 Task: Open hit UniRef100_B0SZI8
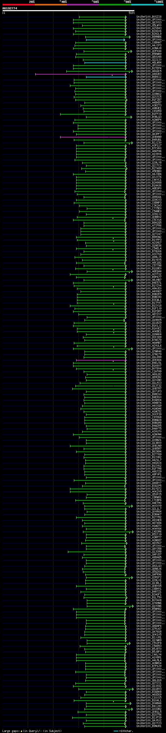tap(149, 17)
